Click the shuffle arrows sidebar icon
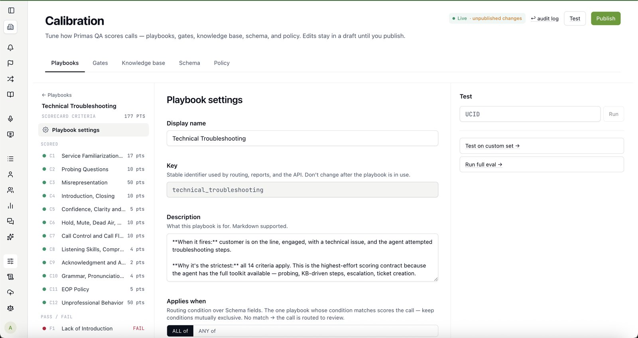This screenshot has height=338, width=638. pyautogui.click(x=10, y=79)
